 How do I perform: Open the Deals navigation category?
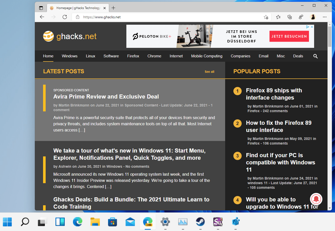298,56
